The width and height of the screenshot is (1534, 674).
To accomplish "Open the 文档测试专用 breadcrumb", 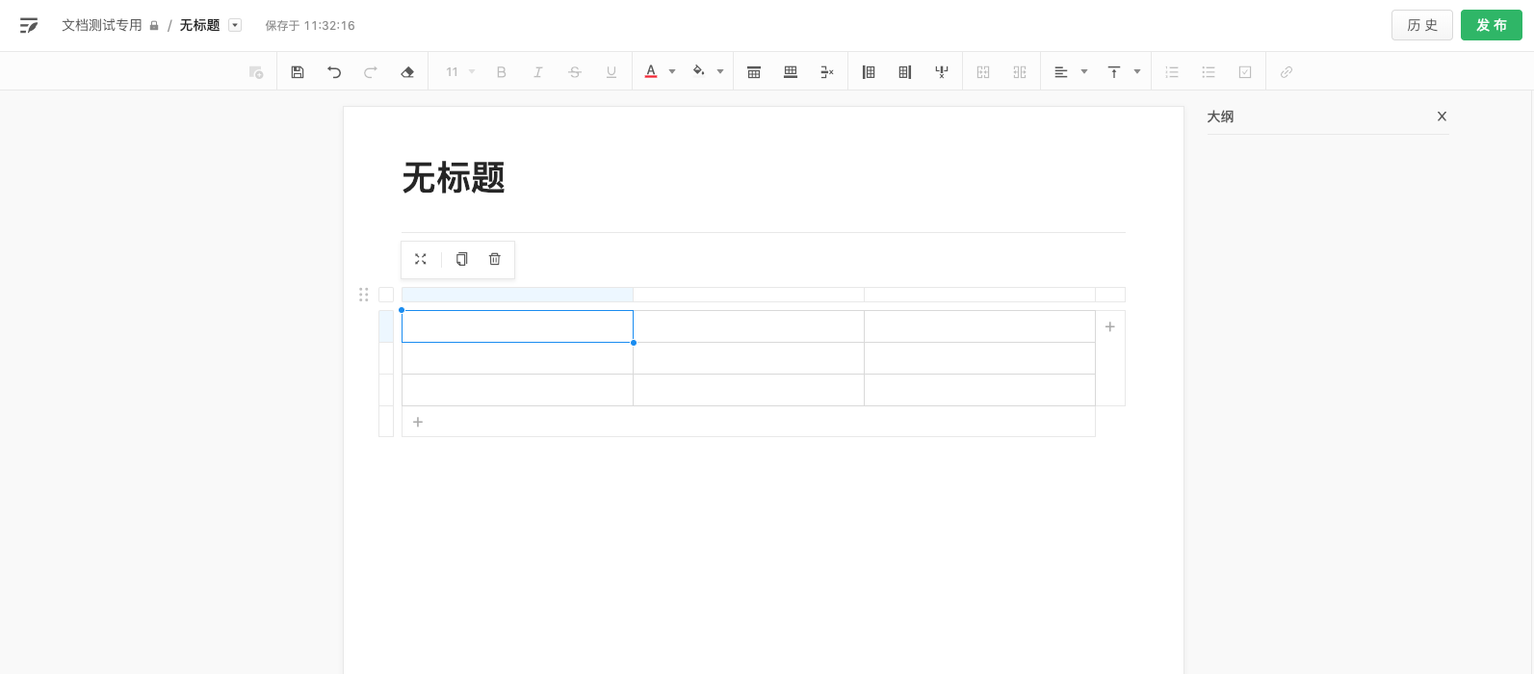I will point(102,25).
